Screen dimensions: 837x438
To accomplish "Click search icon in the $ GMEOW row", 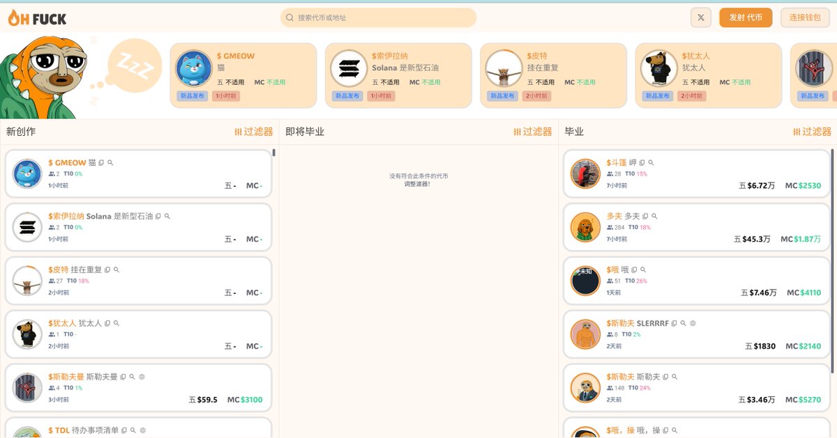I will (110, 163).
